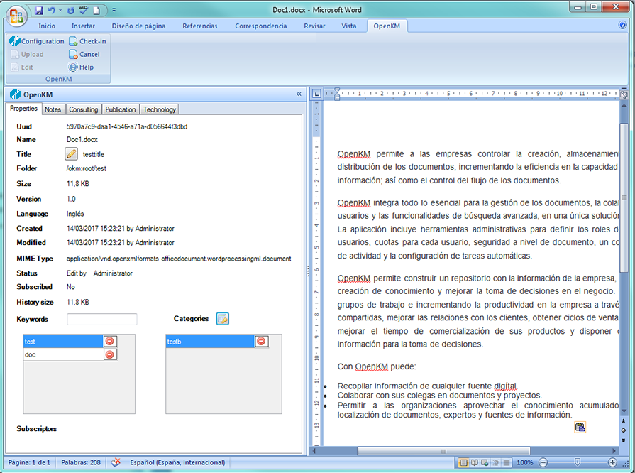Open the Office button menu

click(16, 16)
